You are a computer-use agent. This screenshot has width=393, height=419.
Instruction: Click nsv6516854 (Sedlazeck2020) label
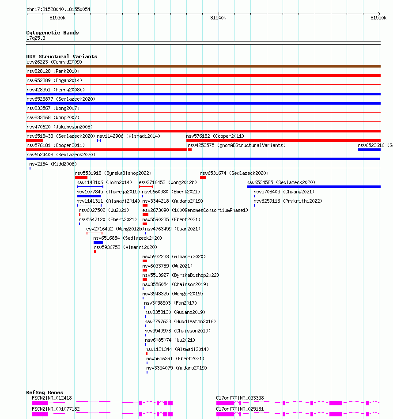pos(128,238)
